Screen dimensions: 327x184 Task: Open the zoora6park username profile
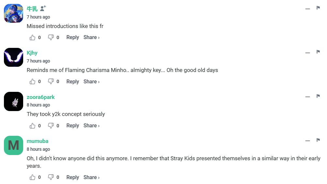click(x=40, y=97)
